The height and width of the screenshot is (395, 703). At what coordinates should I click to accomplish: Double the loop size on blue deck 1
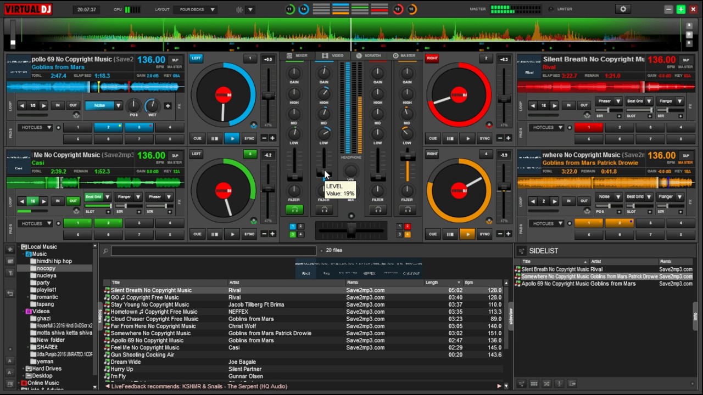pos(43,105)
